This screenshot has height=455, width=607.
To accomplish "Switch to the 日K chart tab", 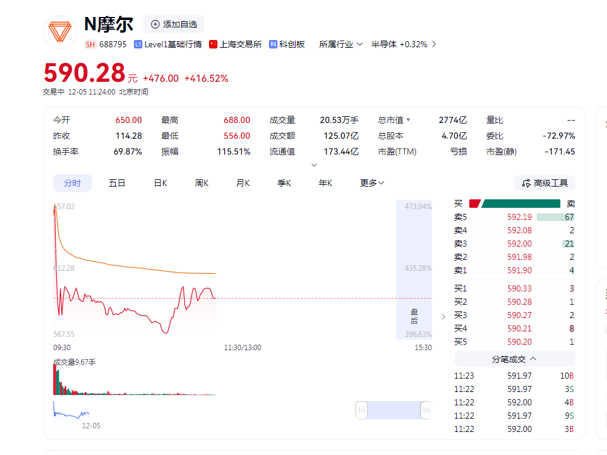I will [161, 183].
